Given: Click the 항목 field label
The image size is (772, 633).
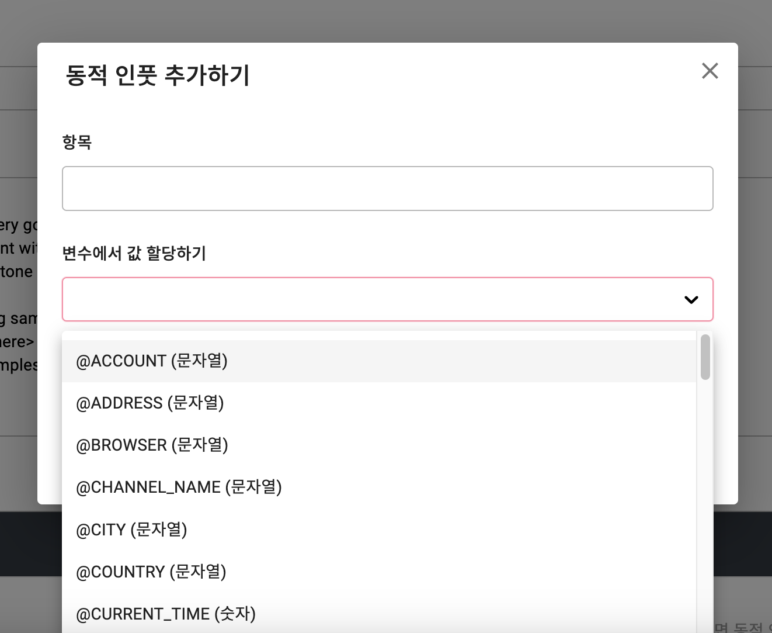Looking at the screenshot, I should (x=77, y=142).
